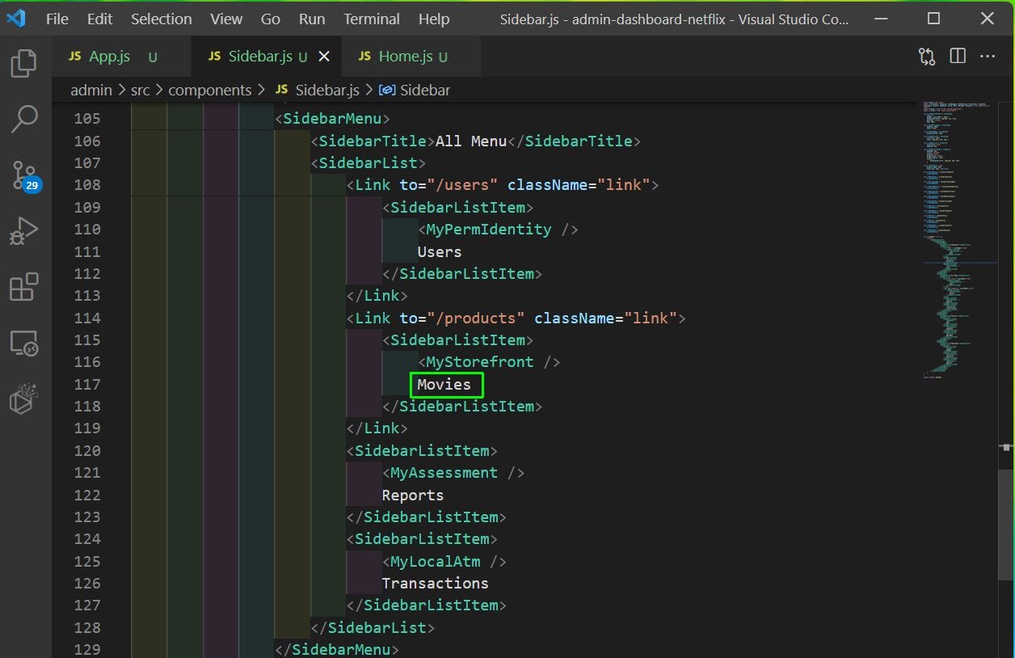Click the text Users on line 111
Screen dimensions: 1015x658
click(440, 251)
